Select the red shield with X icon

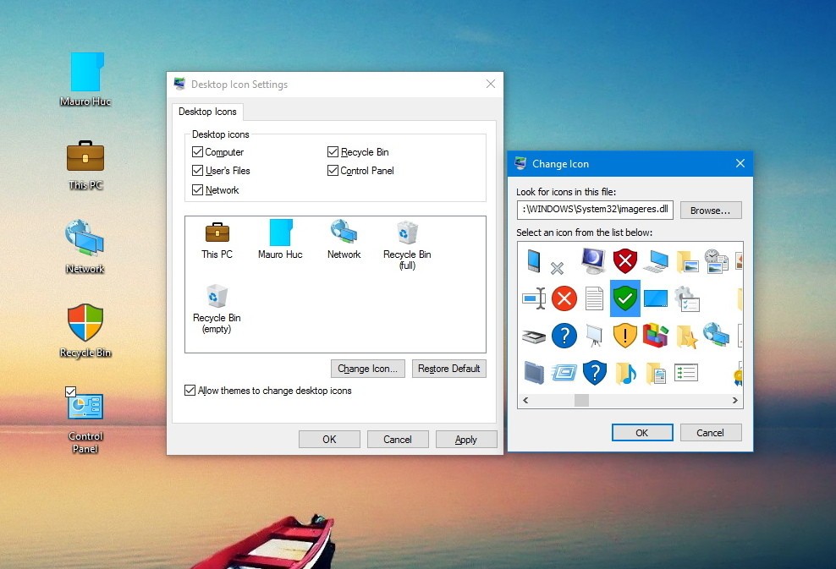[625, 261]
